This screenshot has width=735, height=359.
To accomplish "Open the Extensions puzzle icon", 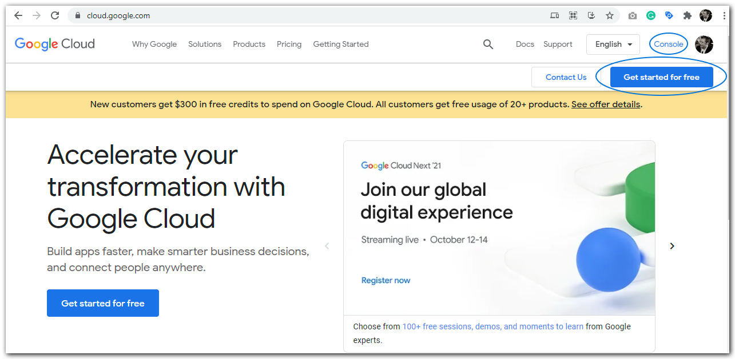I will click(688, 15).
